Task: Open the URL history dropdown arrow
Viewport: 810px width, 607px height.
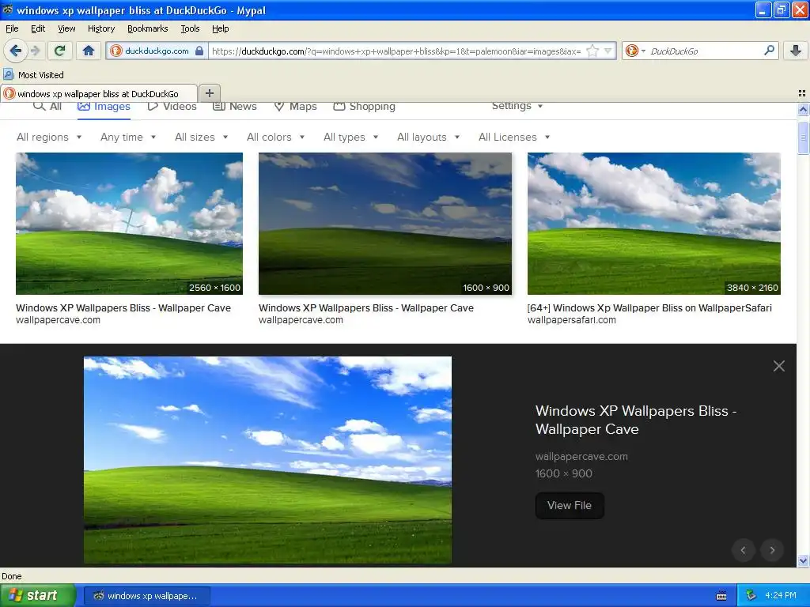Action: click(x=607, y=51)
